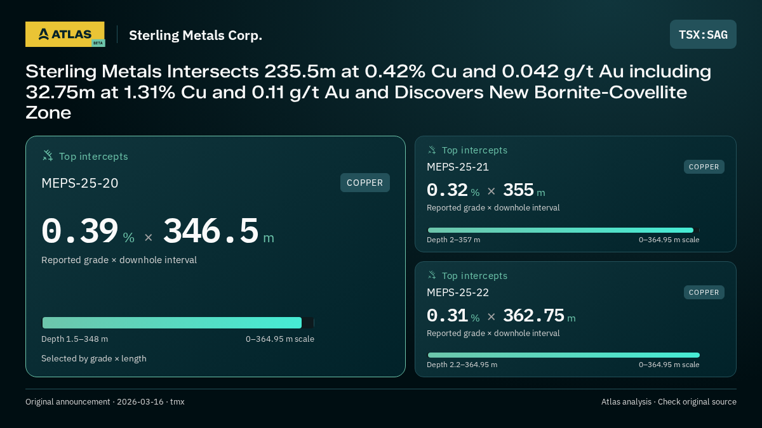Viewport: 762px width, 428px height.
Task: Click 'Selected by grade × length' note
Action: 94,359
